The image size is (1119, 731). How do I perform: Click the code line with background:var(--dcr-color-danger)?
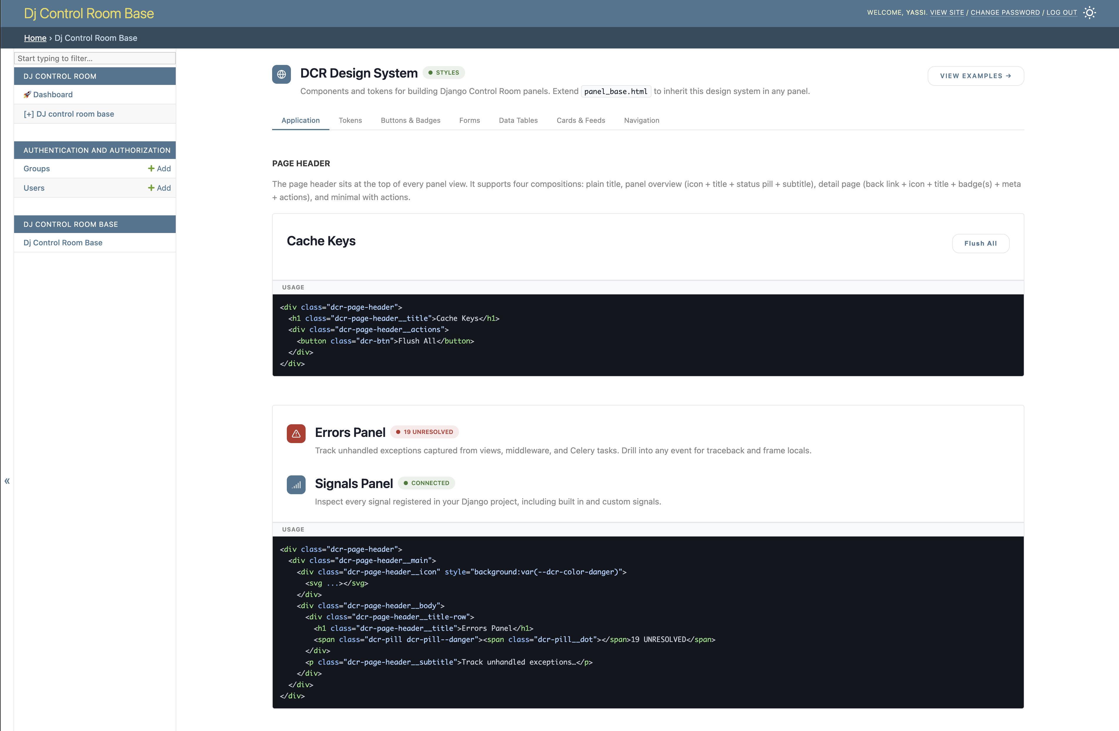tap(462, 572)
